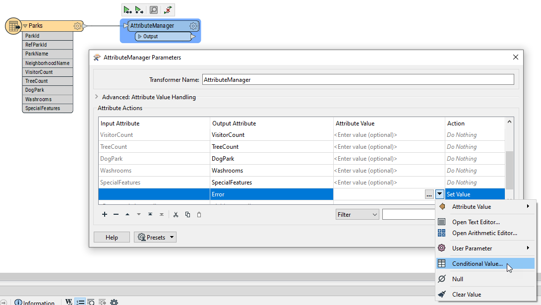541x305 pixels.
Task: Open the Filter dropdown in the dialog
Action: coord(357,214)
